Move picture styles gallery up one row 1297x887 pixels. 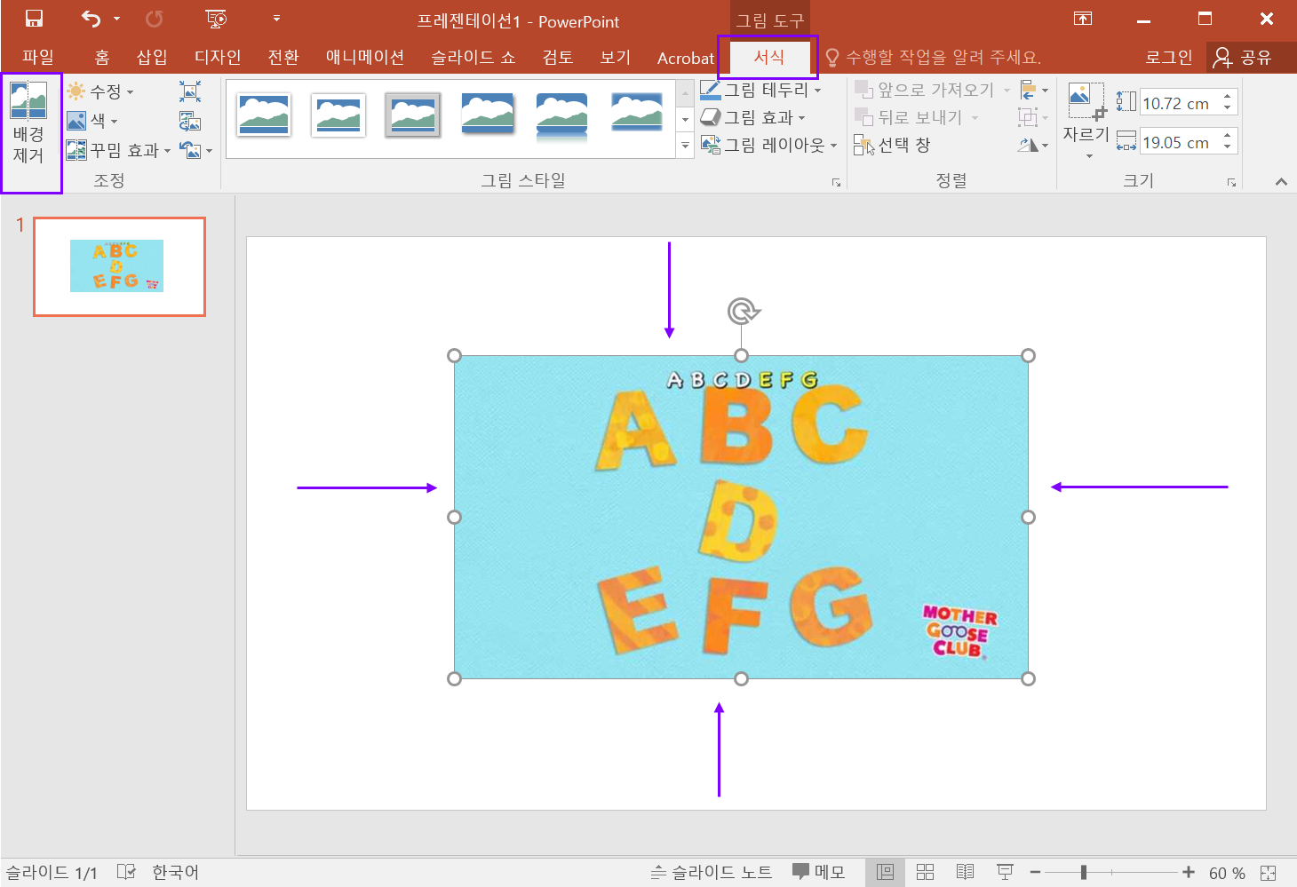point(685,93)
